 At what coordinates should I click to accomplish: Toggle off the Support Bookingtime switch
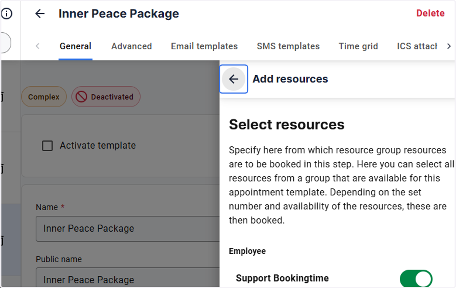416,278
